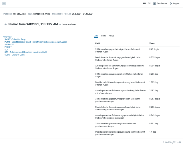Click the Test Doctor profile icon

click(155, 4)
